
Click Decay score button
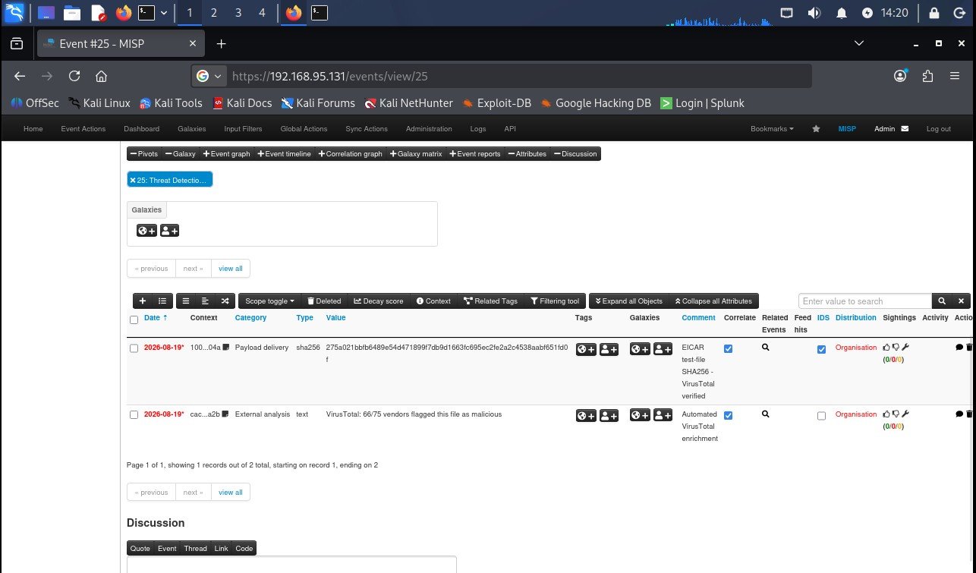379,301
